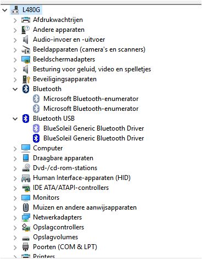Viewport: 202px width, 259px height.
Task: Collapse the L480G root node
Action: coord(4,10)
